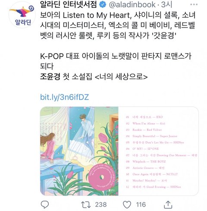Screen dimensions: 207x211
Task: View the 116 likes count
Action: click(x=141, y=205)
